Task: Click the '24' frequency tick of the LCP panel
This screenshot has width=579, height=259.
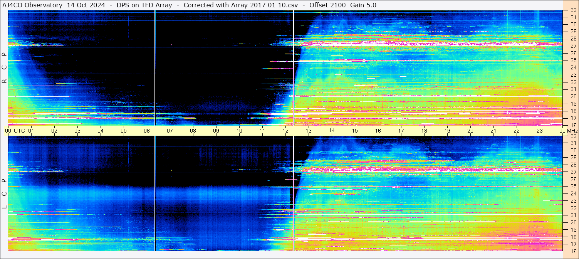Action: pos(573,193)
